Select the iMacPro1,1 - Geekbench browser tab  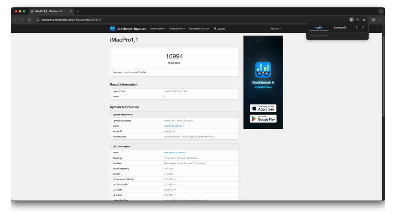coord(51,11)
